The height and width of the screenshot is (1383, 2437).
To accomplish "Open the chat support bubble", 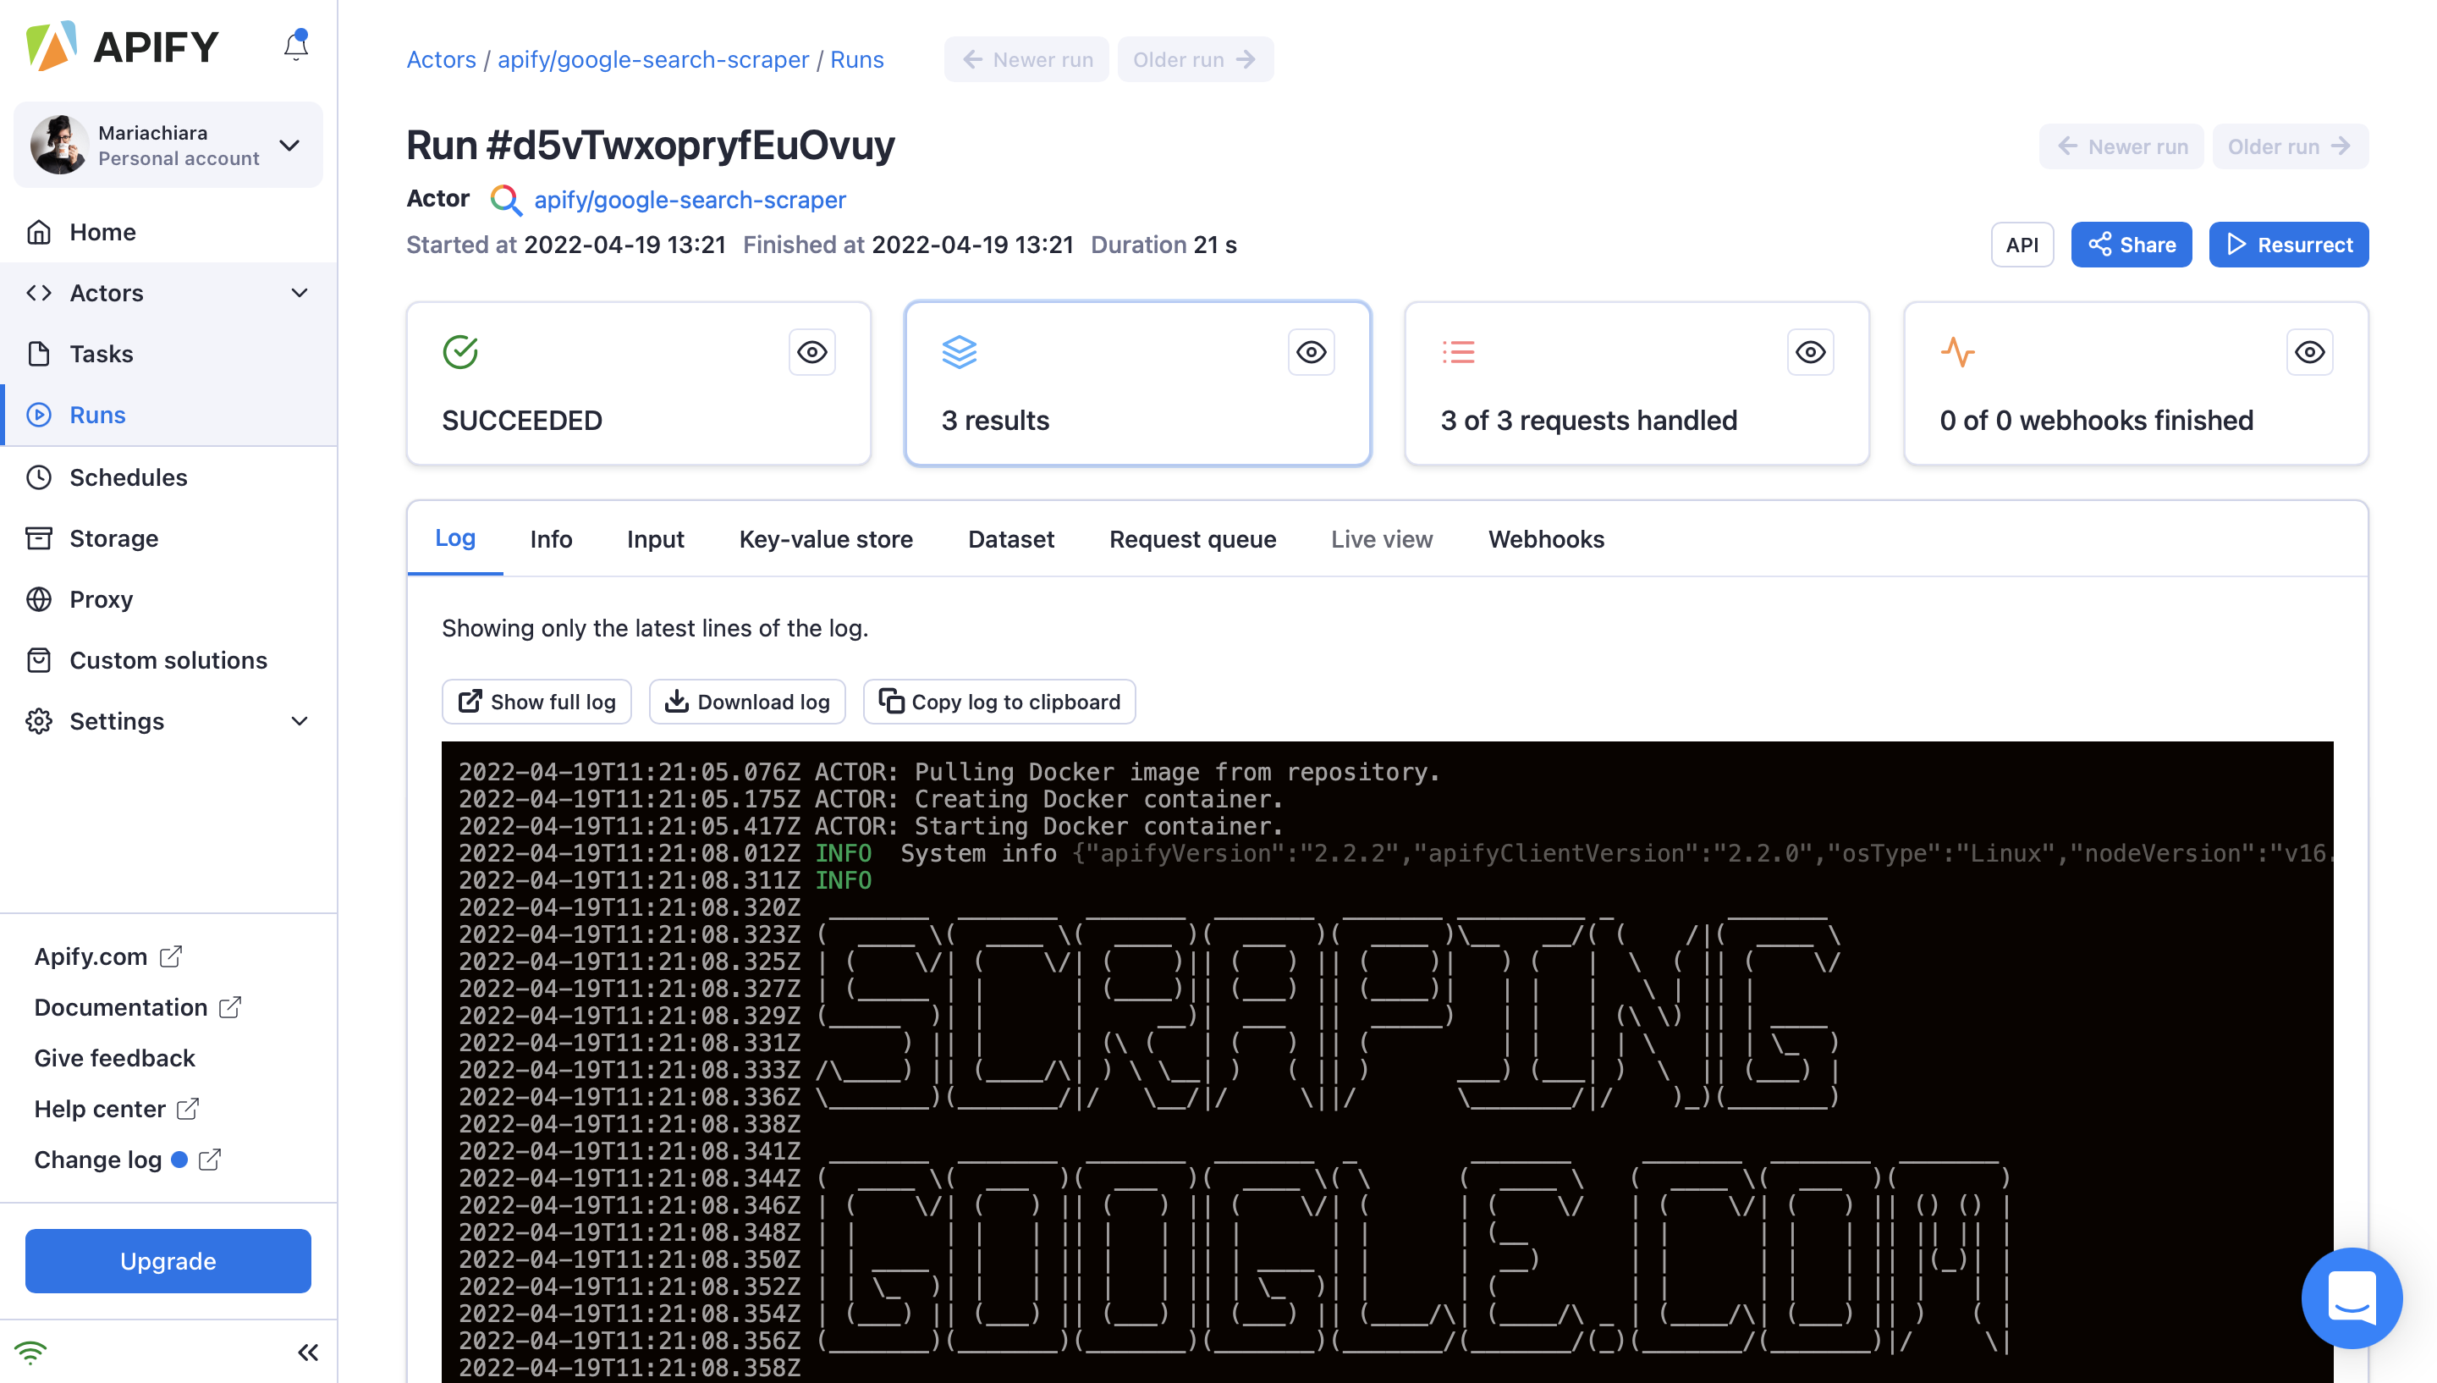I will [2352, 1298].
